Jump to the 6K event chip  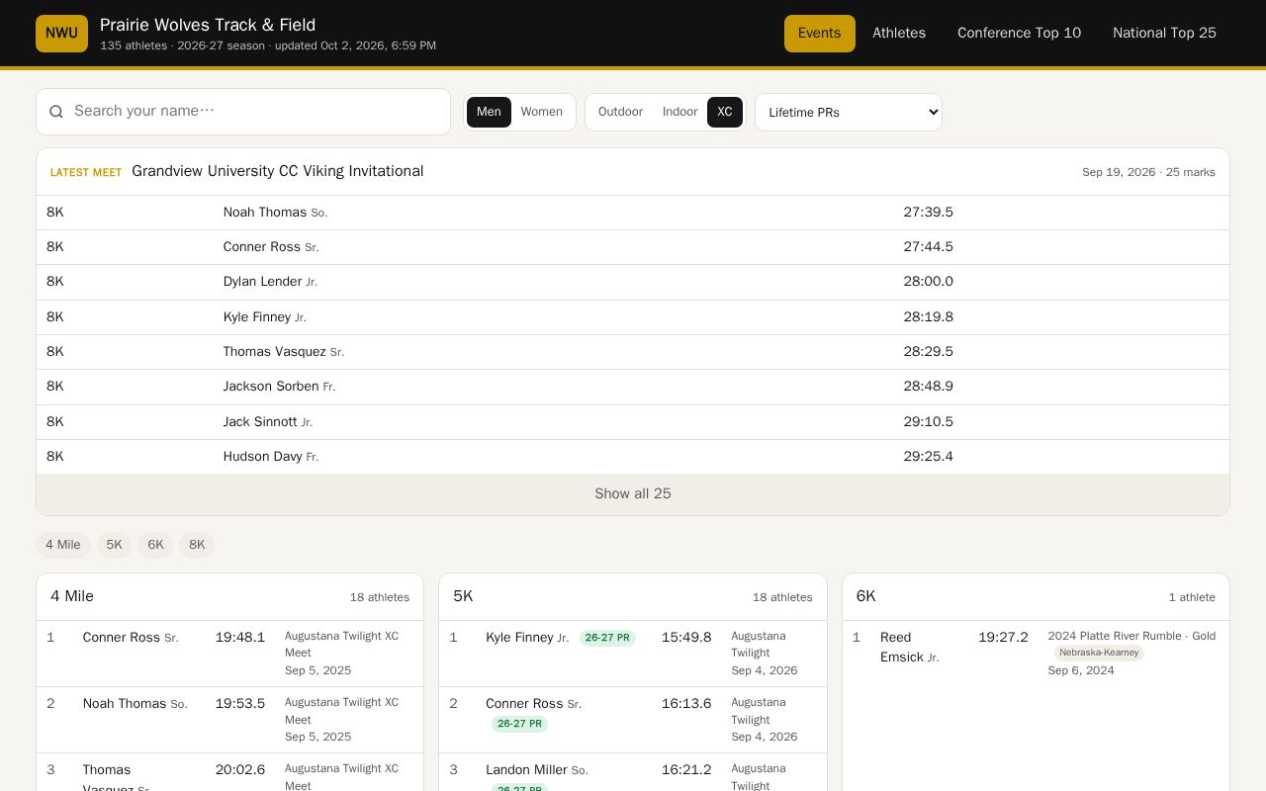tap(155, 545)
